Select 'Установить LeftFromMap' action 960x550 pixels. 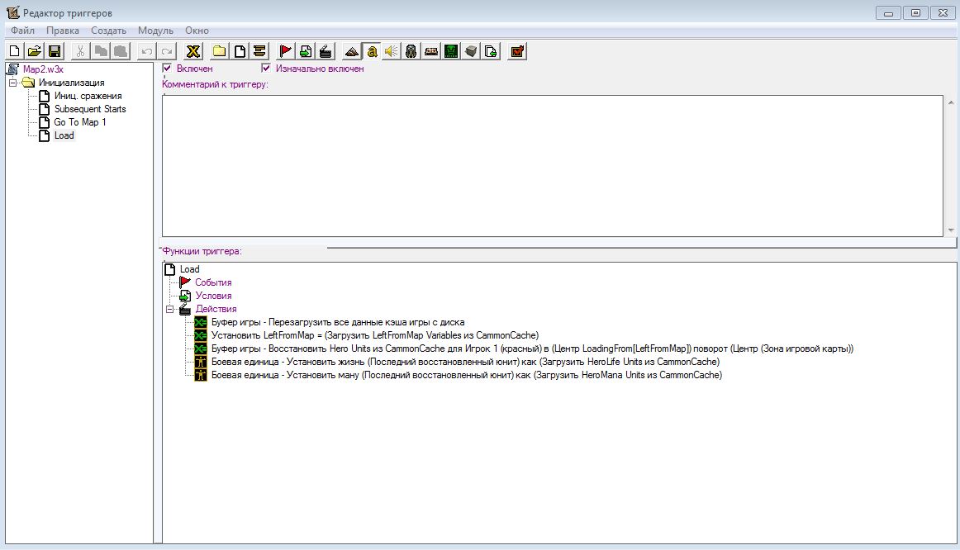(375, 335)
